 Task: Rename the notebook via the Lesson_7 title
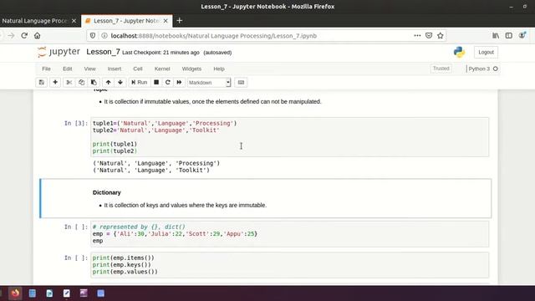click(x=103, y=52)
